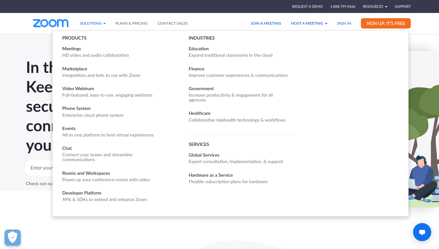The height and width of the screenshot is (249, 439).
Task: Click Request a Demo link
Action: pos(307,6)
